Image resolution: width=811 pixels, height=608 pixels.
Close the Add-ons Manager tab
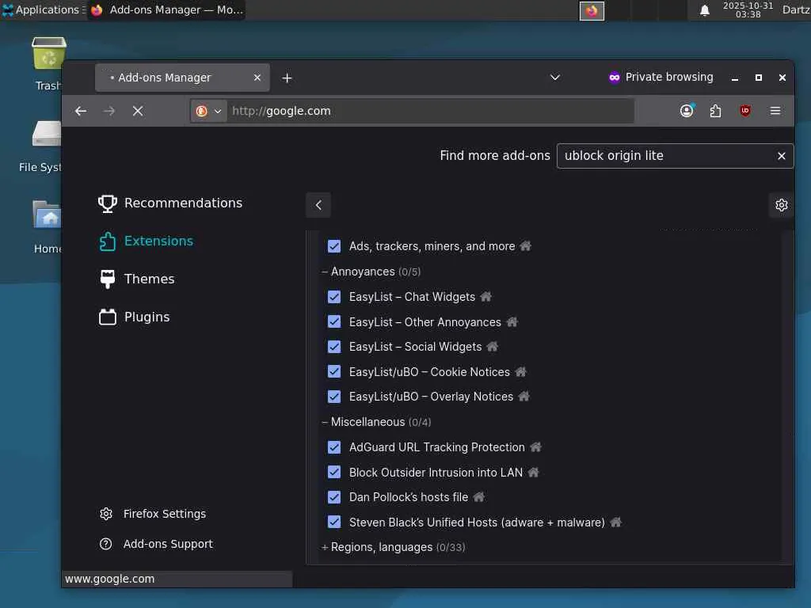[x=257, y=78]
